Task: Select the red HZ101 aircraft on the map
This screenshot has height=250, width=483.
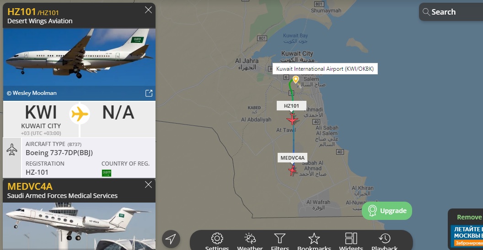Action: pyautogui.click(x=292, y=119)
